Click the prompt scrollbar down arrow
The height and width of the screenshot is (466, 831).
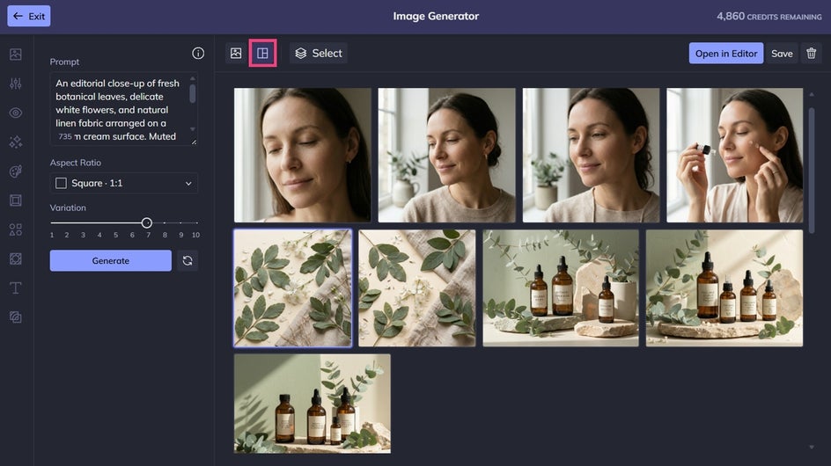(193, 128)
